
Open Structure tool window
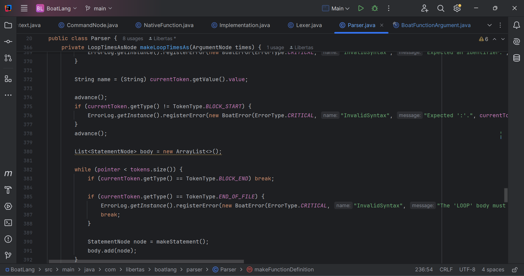(8, 79)
